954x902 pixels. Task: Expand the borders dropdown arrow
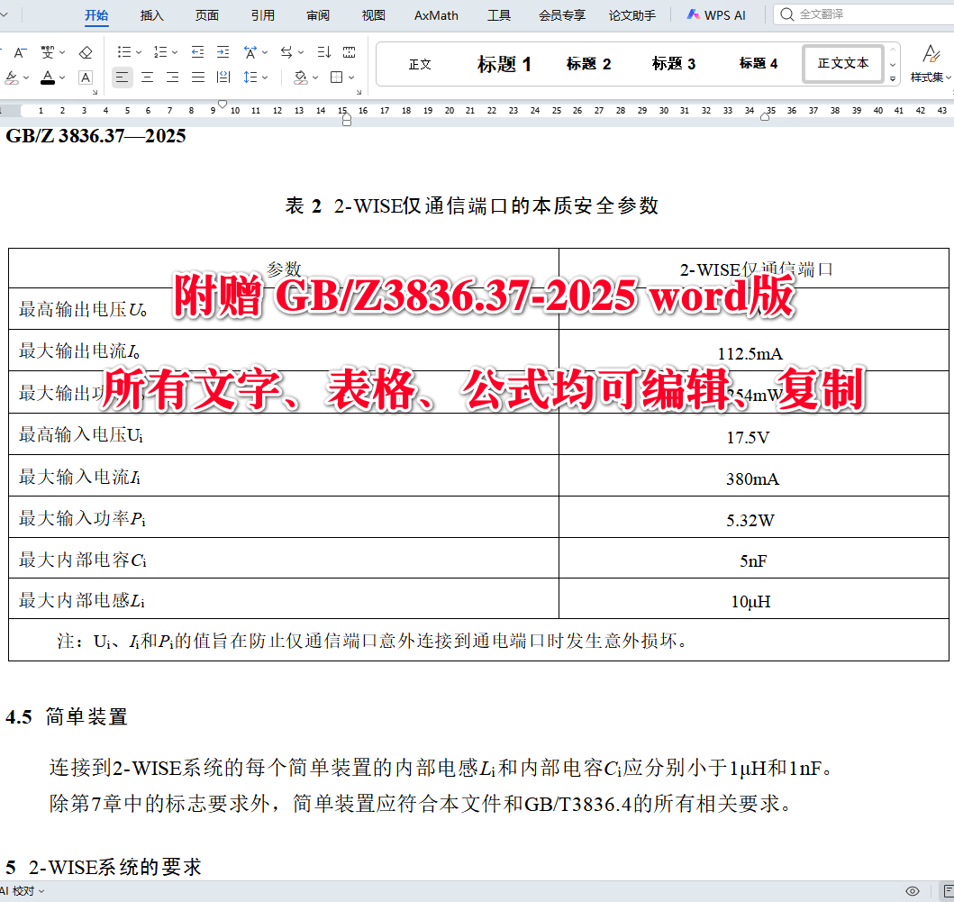point(351,77)
